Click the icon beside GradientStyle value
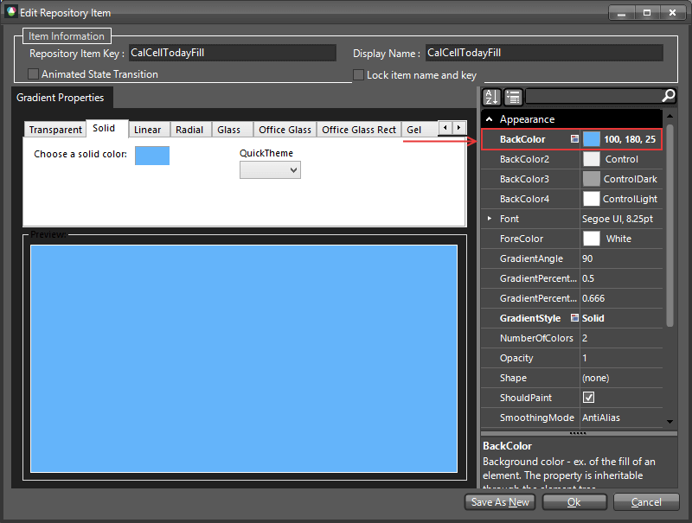This screenshot has width=692, height=523. click(573, 318)
